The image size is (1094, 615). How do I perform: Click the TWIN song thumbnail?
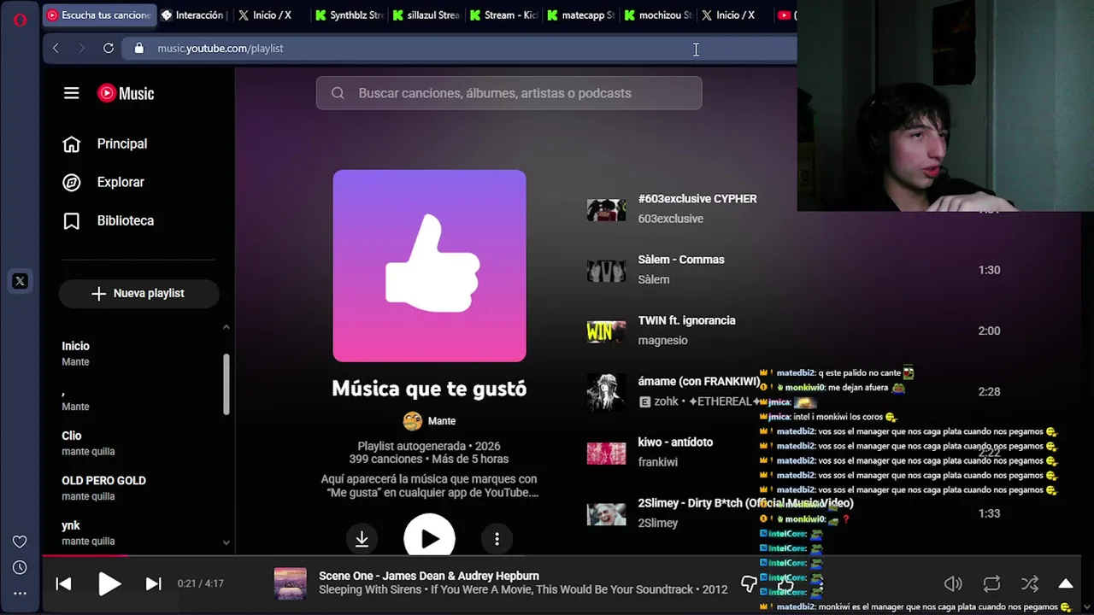point(606,331)
